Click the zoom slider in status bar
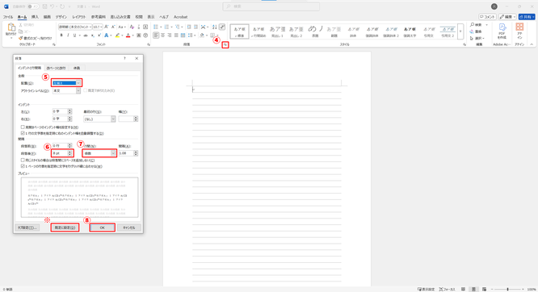Viewport: 538px width, 292px height. [507, 290]
